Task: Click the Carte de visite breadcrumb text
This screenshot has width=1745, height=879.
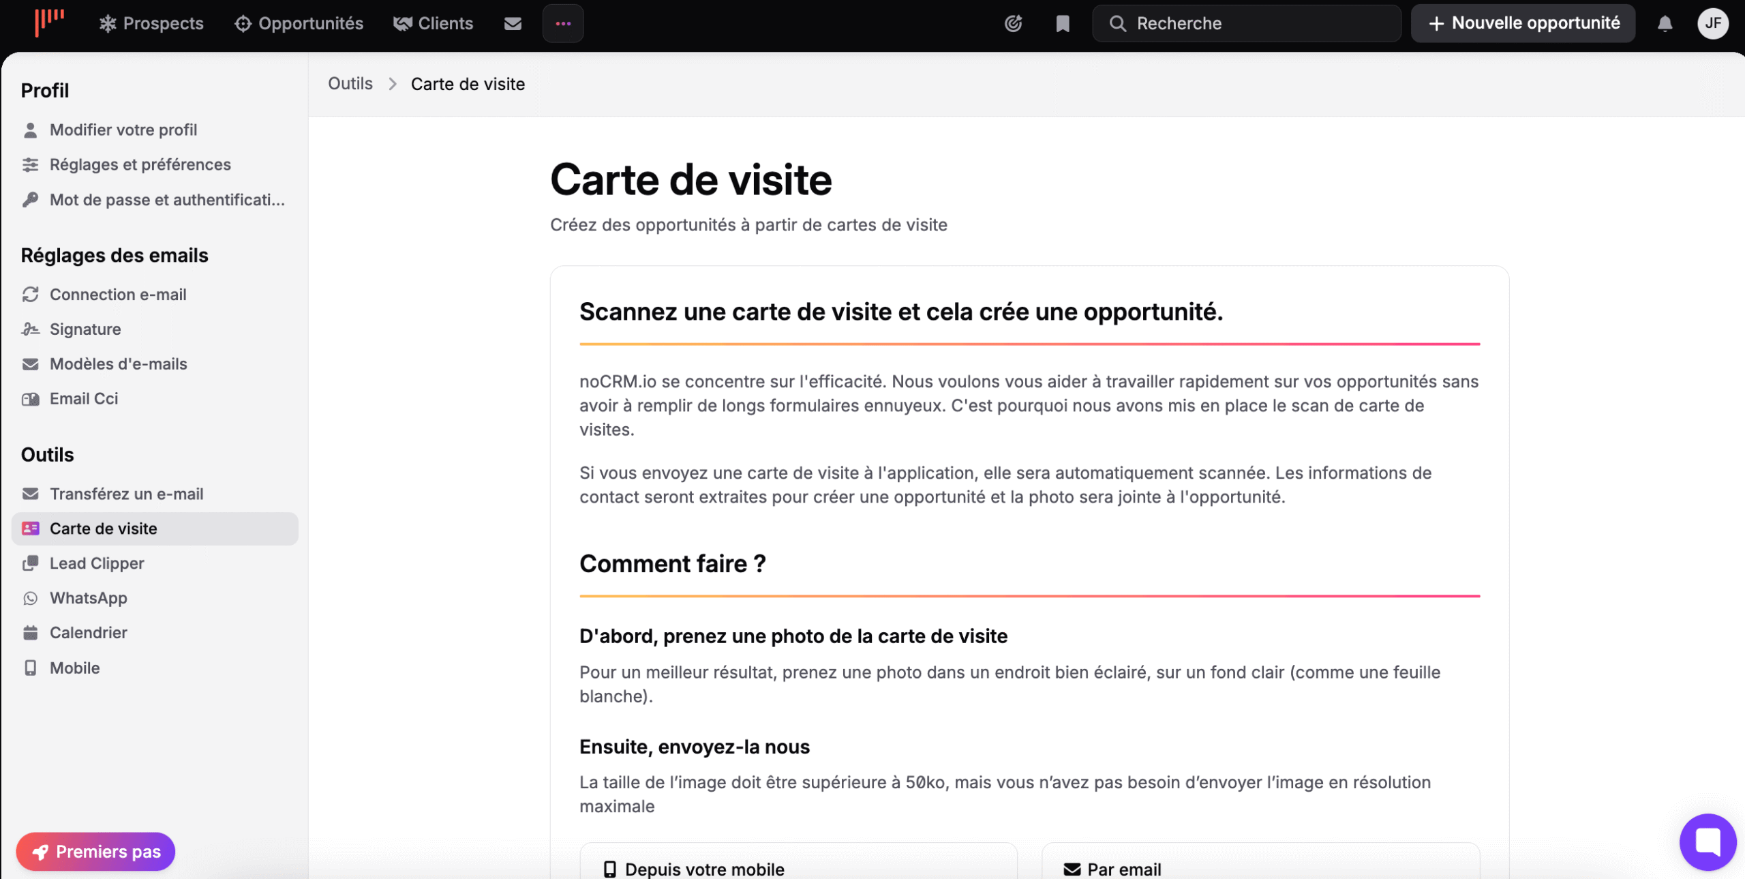Action: click(468, 83)
